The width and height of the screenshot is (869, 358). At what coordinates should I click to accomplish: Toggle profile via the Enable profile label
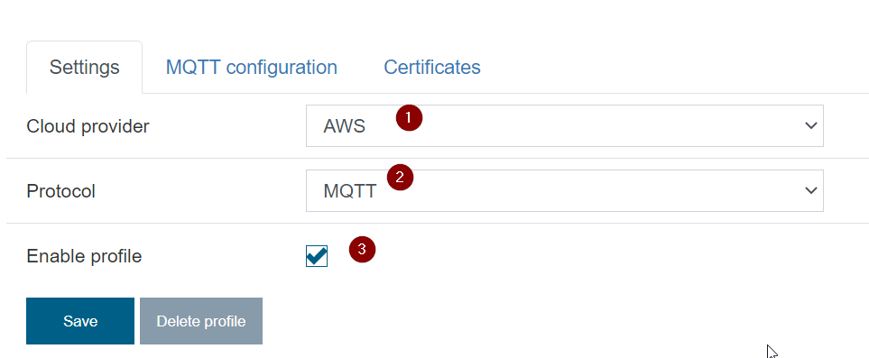[x=84, y=256]
